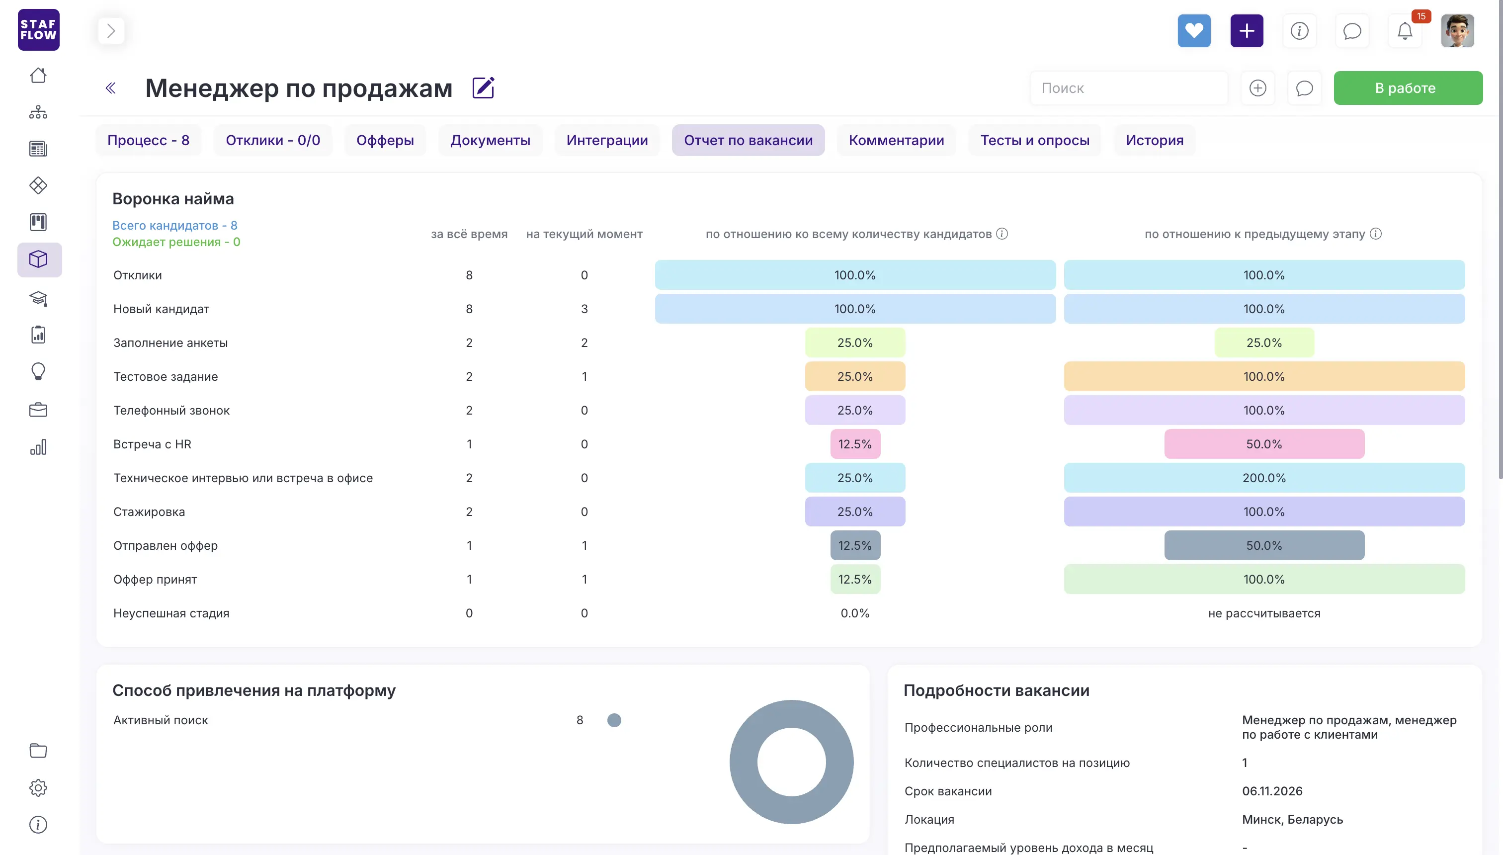Open the clipboard report icon in the sidebar
1503x855 pixels.
(38, 335)
